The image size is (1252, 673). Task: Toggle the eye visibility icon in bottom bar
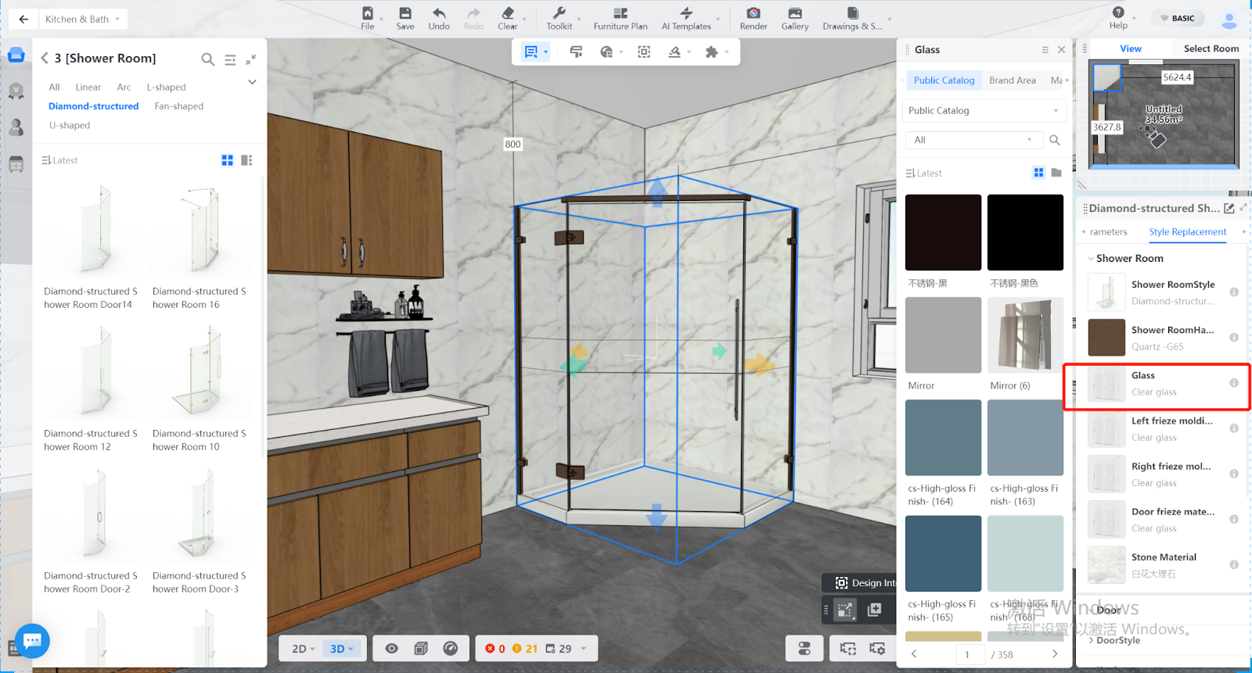point(392,648)
